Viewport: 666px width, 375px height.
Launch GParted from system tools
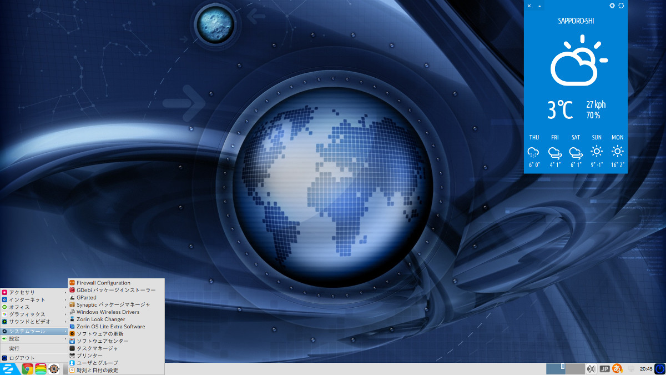116,297
